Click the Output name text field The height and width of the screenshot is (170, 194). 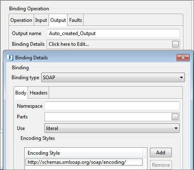pyautogui.click(x=113, y=33)
